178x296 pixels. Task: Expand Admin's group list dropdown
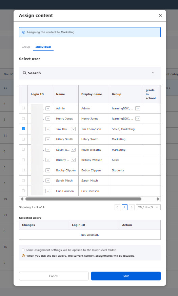[x=138, y=108]
